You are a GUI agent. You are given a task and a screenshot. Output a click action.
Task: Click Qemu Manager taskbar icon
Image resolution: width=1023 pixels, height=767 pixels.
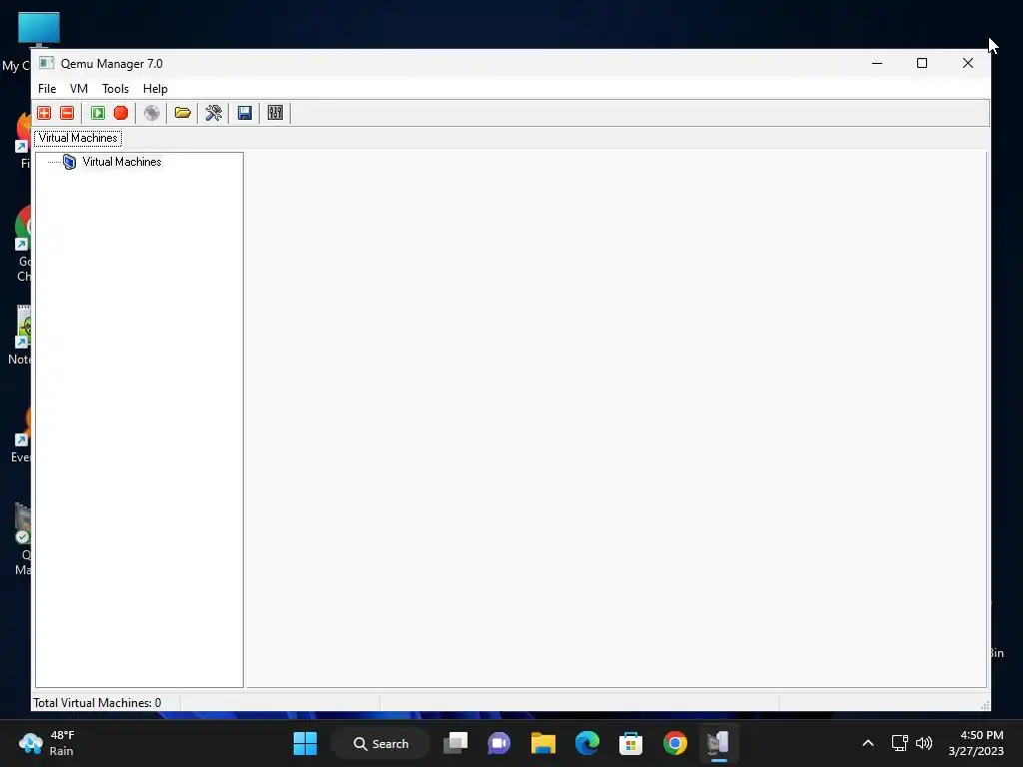718,743
